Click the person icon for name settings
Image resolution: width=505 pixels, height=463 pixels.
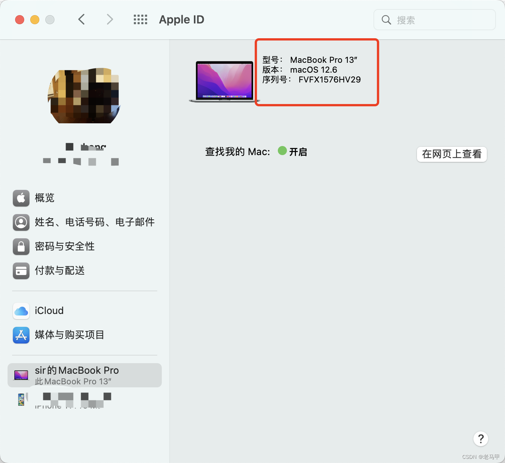coord(21,222)
